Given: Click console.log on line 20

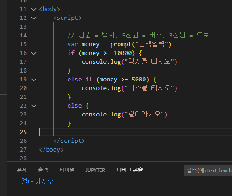Looking at the screenshot, I should click(101, 88).
